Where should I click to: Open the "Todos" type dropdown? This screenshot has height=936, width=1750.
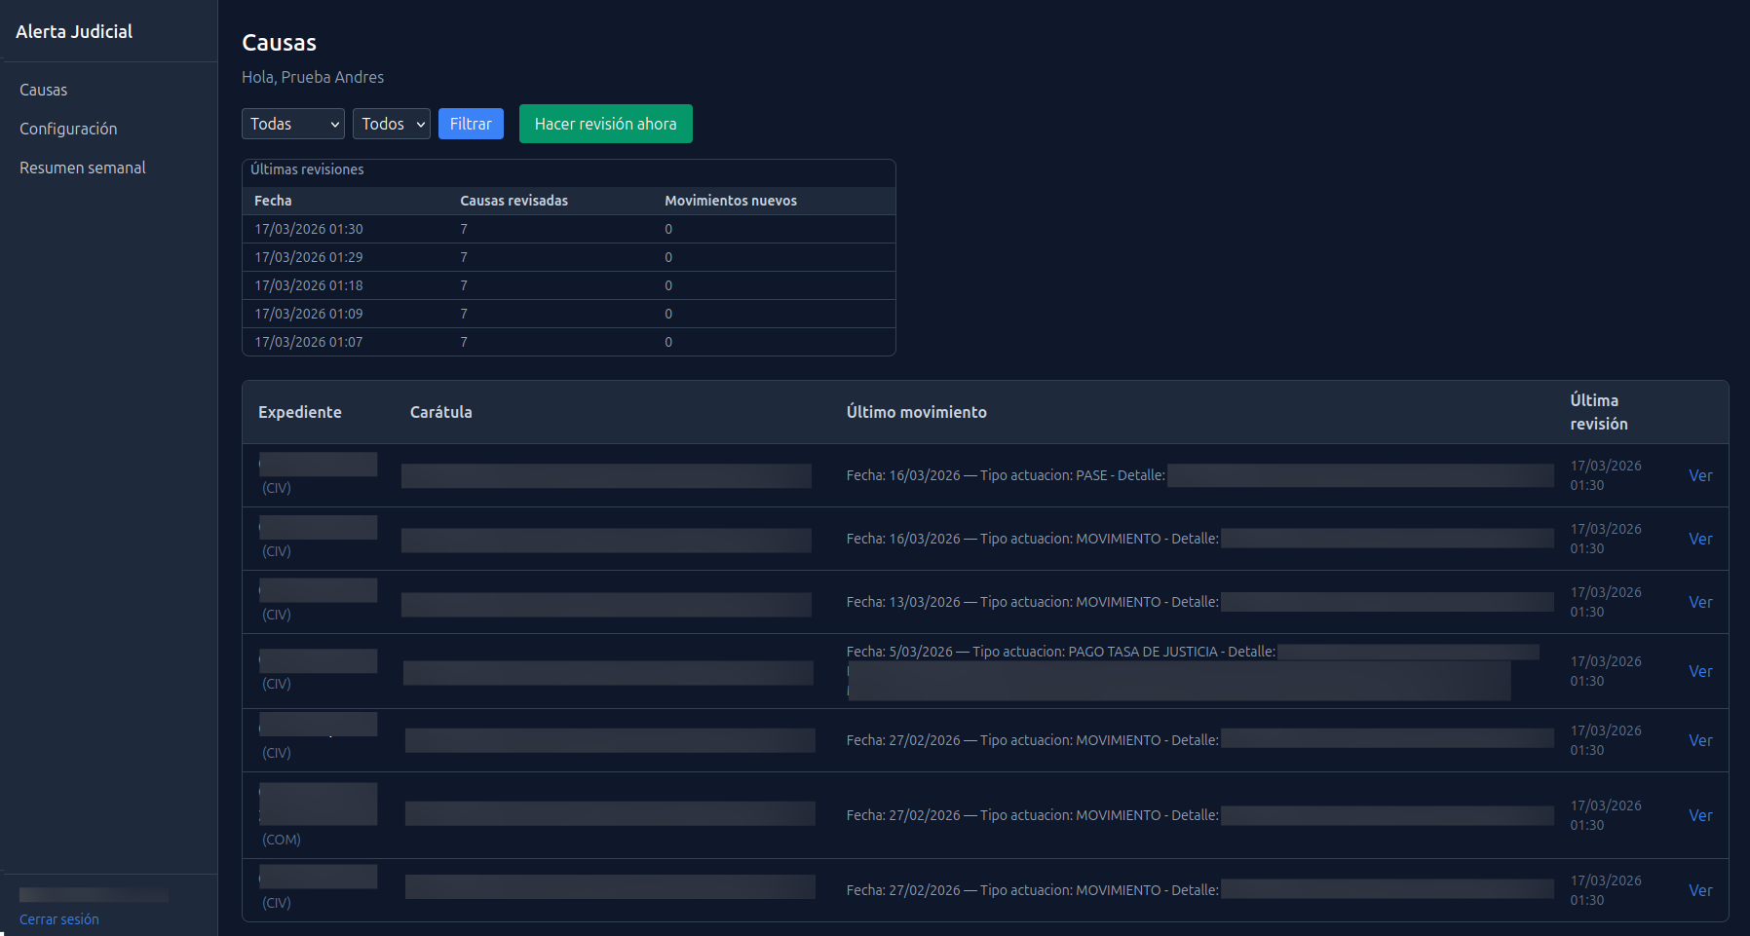coord(391,124)
